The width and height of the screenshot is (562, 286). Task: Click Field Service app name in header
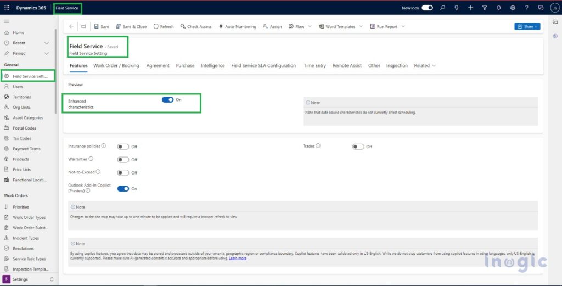pos(67,8)
